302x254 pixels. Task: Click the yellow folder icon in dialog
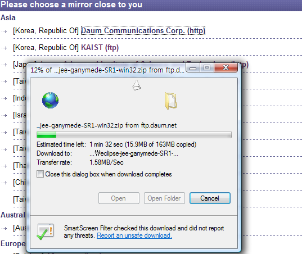coord(170,101)
